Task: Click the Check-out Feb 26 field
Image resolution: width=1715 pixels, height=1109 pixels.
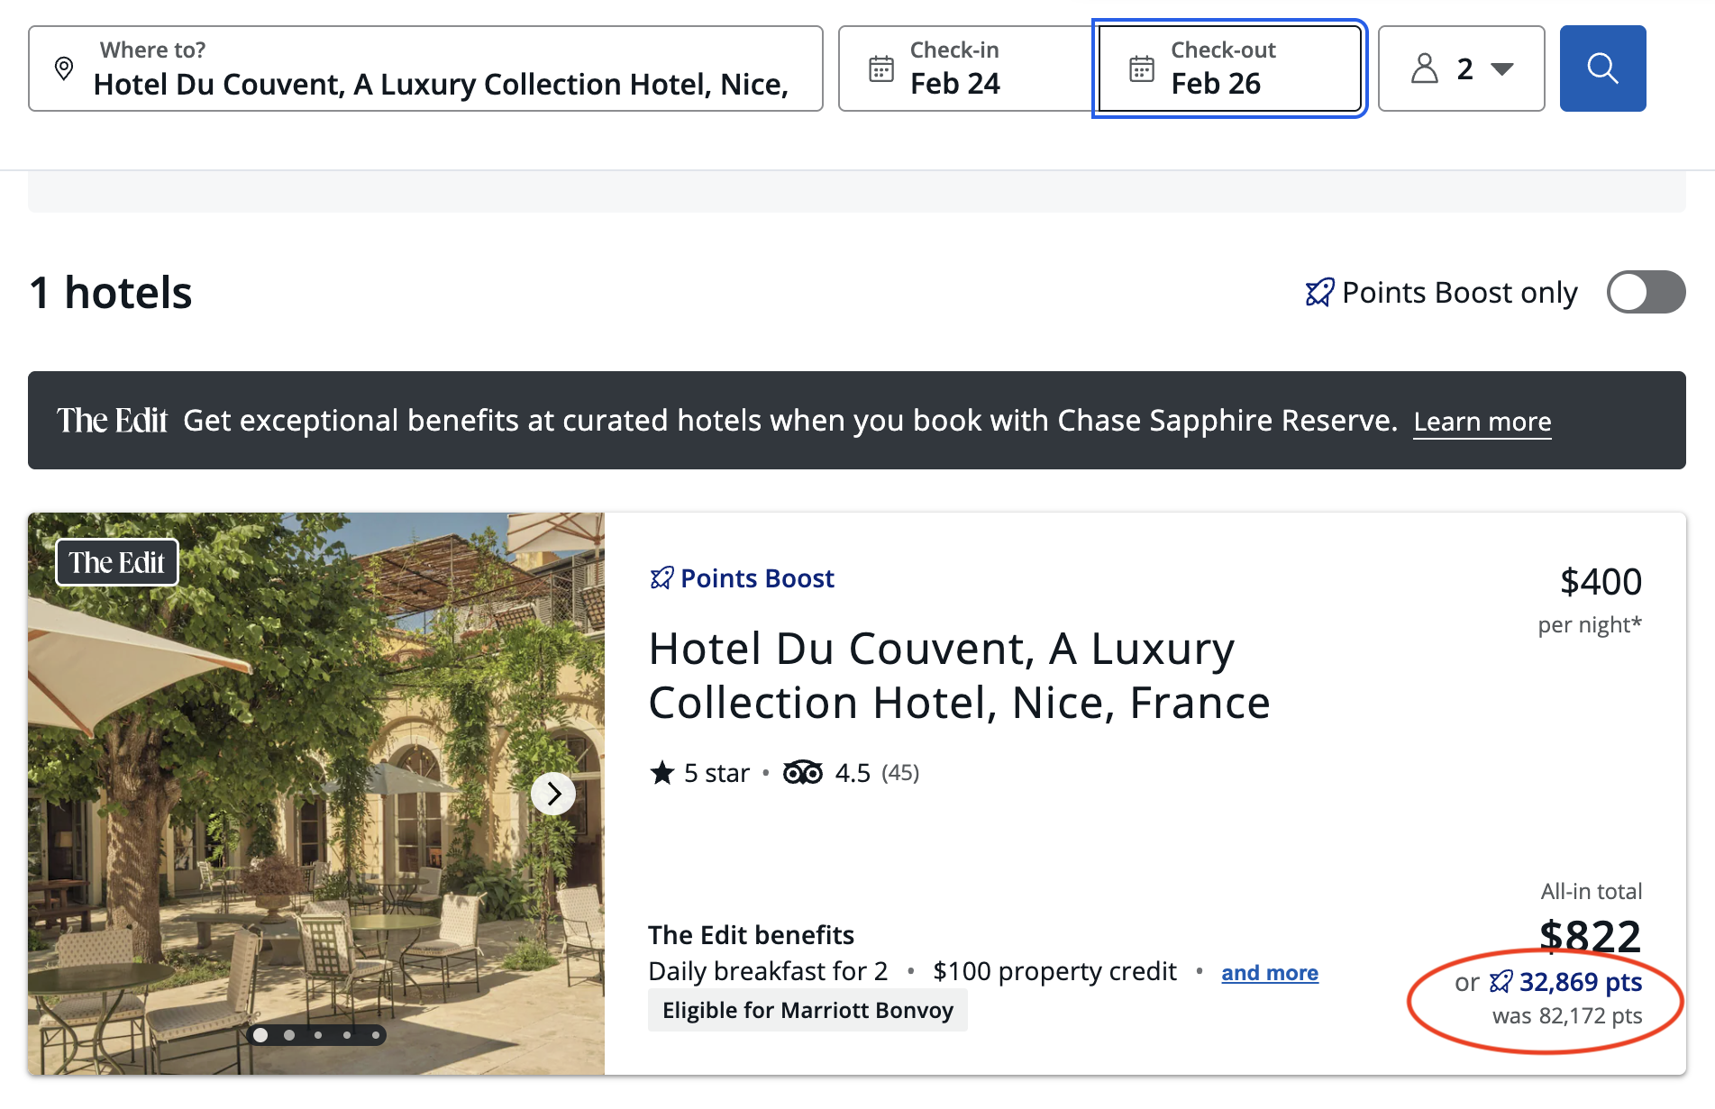Action: 1229,68
